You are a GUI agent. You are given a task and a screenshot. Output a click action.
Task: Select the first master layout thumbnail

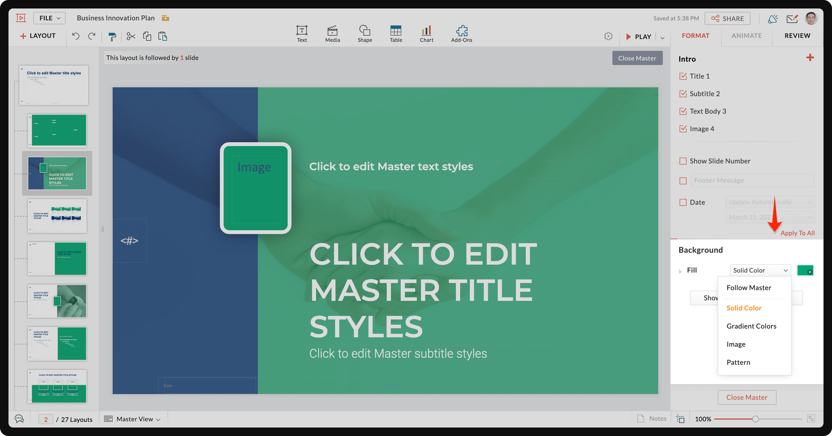coord(53,85)
